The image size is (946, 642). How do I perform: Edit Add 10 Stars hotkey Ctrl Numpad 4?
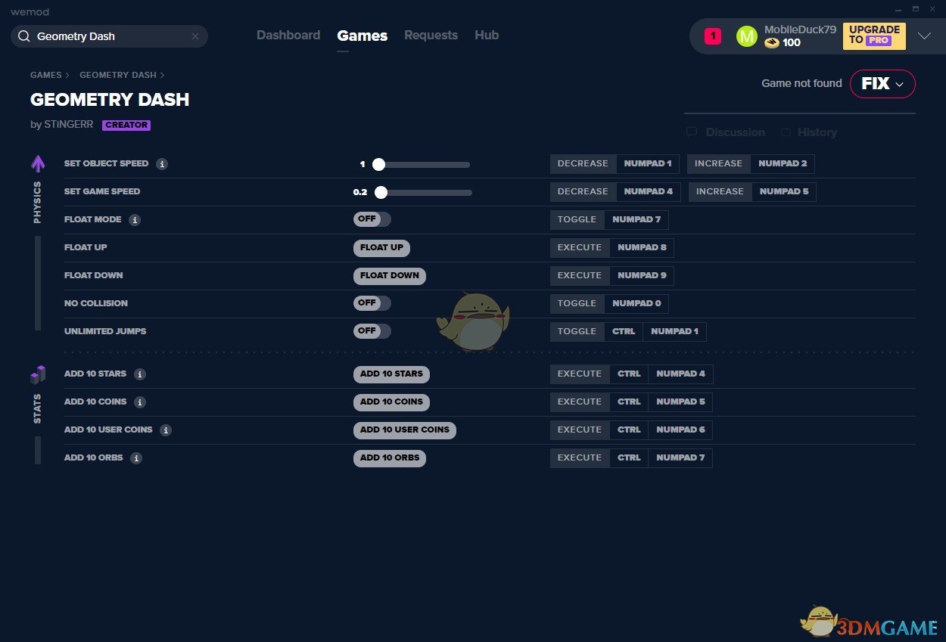[631, 374]
